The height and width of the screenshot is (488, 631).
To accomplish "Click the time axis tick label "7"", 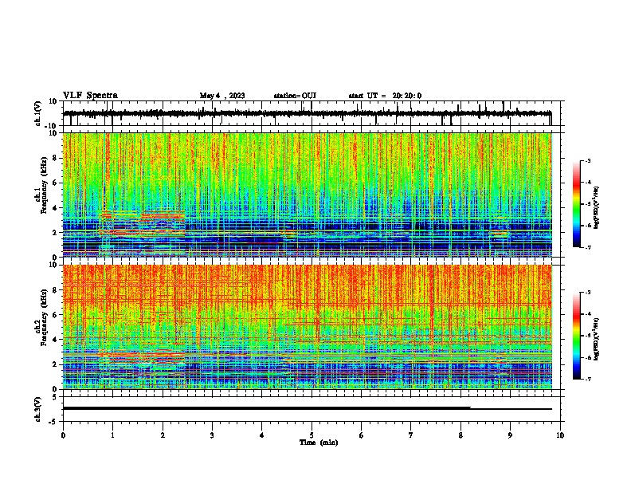I will pyautogui.click(x=411, y=435).
